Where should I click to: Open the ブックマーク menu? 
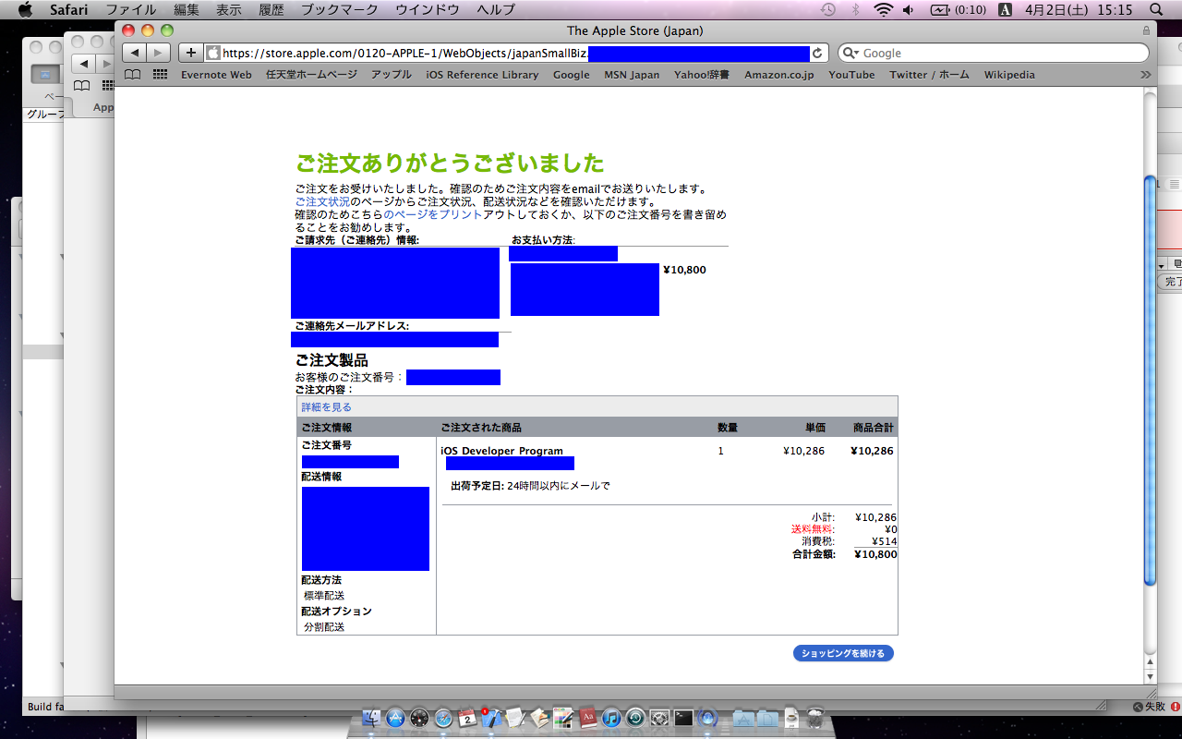(340, 9)
